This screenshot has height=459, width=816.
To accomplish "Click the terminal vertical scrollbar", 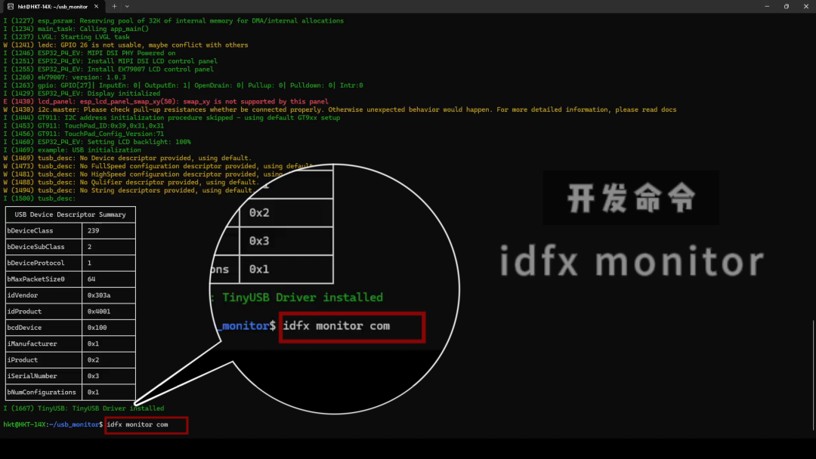I will pyautogui.click(x=813, y=375).
